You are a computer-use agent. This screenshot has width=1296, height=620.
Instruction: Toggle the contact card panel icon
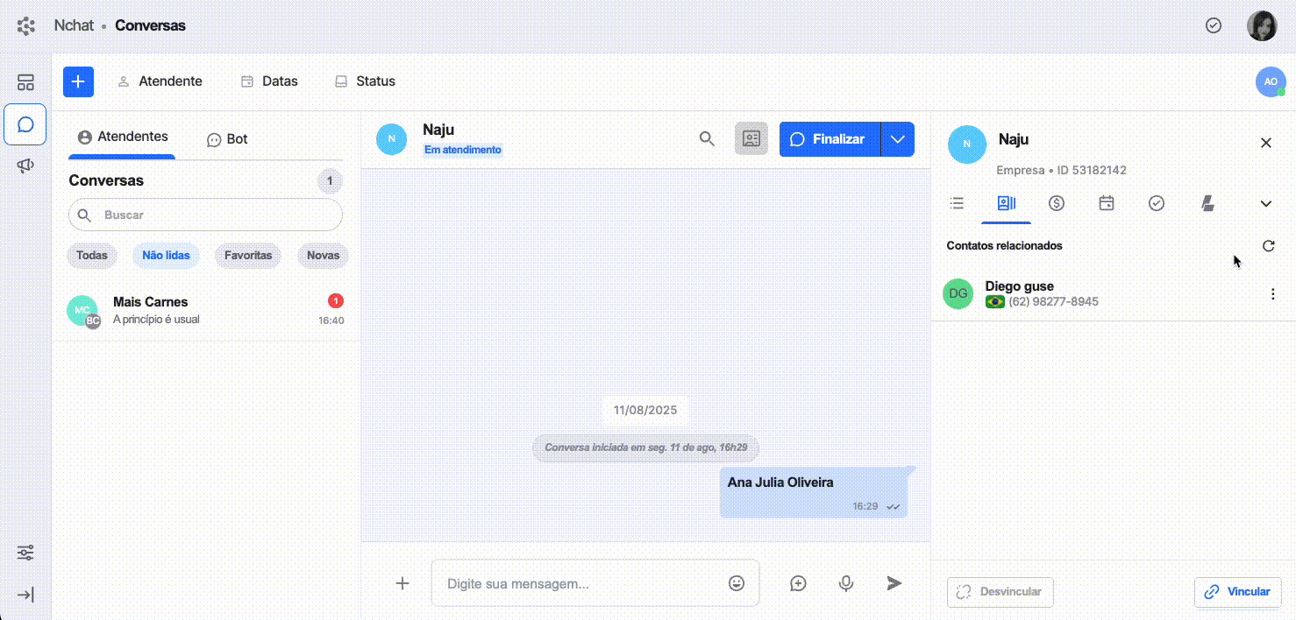(751, 138)
